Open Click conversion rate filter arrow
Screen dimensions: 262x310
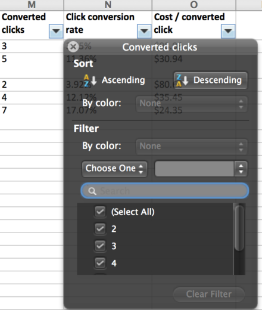point(144,31)
